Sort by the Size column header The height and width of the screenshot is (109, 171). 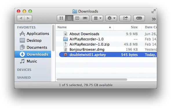pyautogui.click(x=128, y=27)
